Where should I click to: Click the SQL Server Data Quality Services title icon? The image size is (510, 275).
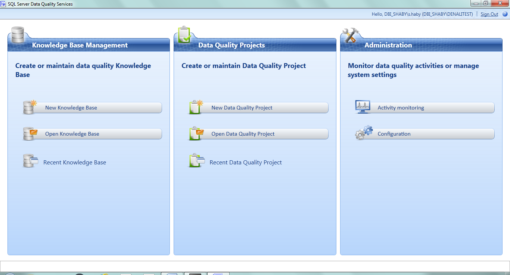pos(3,4)
